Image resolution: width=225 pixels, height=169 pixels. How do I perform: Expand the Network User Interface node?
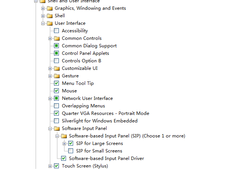[50, 98]
